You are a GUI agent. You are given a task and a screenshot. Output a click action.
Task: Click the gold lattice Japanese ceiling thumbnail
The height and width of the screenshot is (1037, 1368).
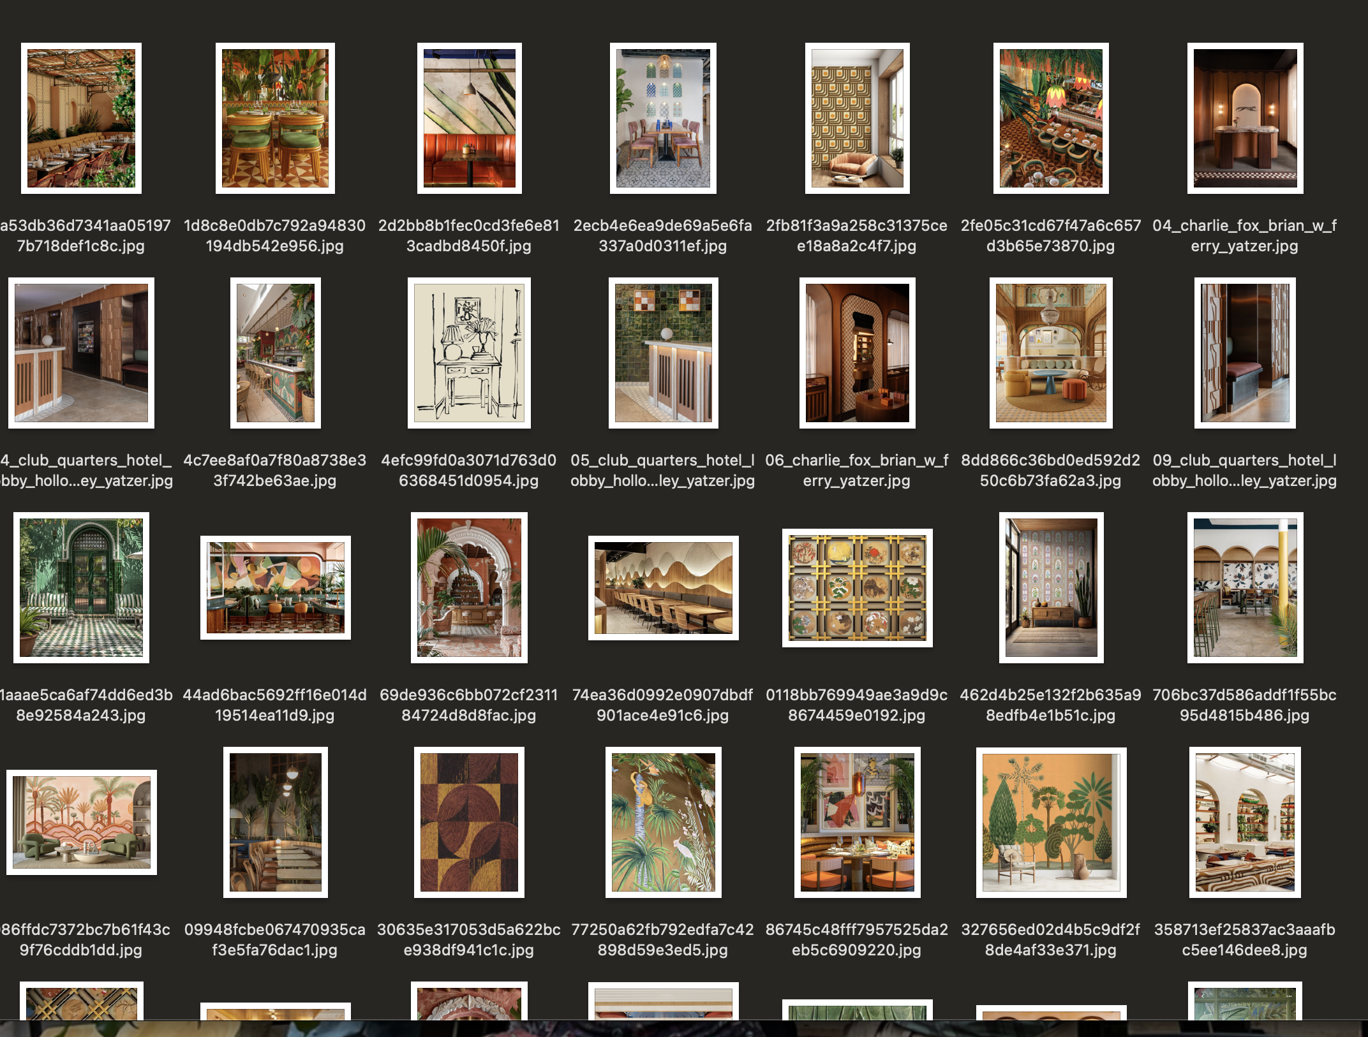[x=857, y=587]
